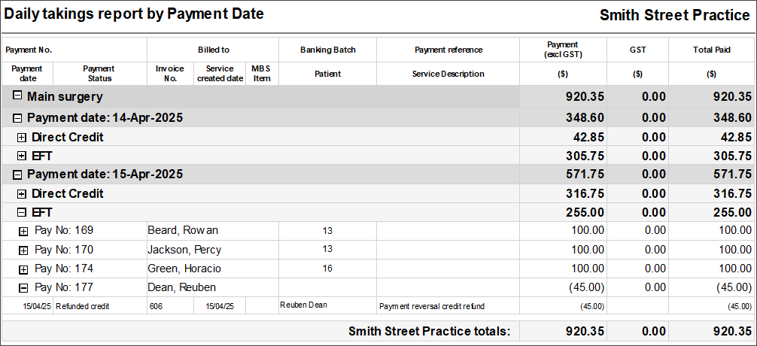Image resolution: width=757 pixels, height=346 pixels.
Task: Click the Total Paid column header
Action: (713, 49)
